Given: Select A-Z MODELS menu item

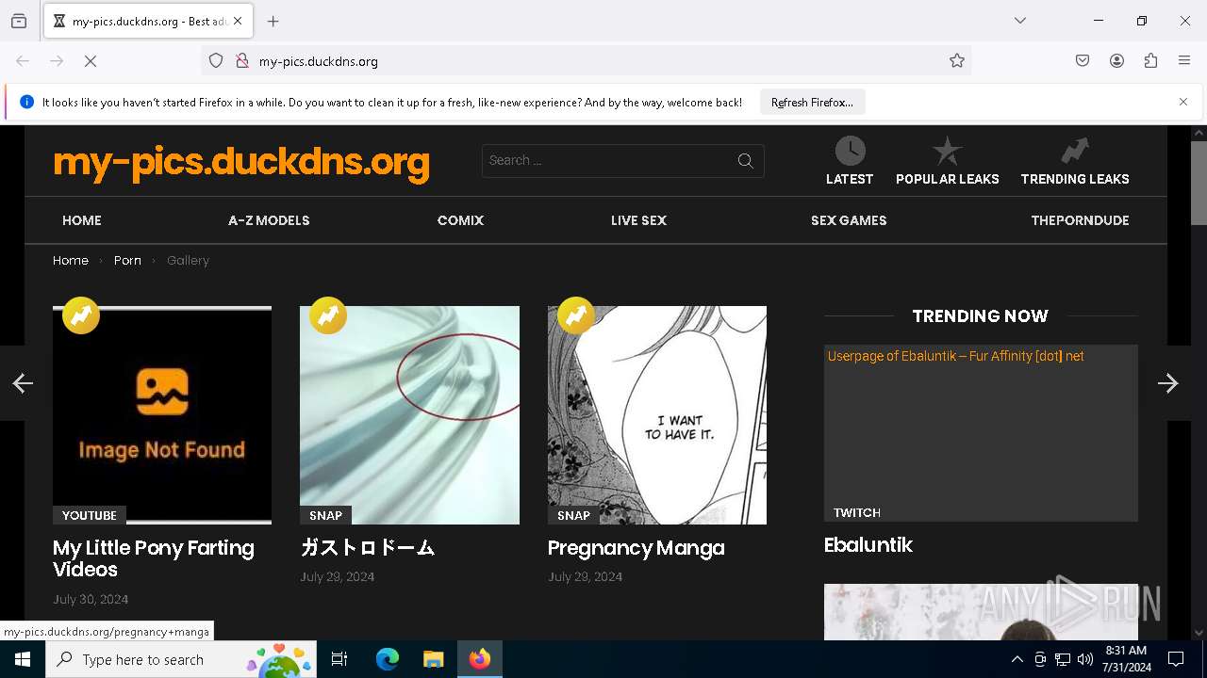Looking at the screenshot, I should point(269,220).
